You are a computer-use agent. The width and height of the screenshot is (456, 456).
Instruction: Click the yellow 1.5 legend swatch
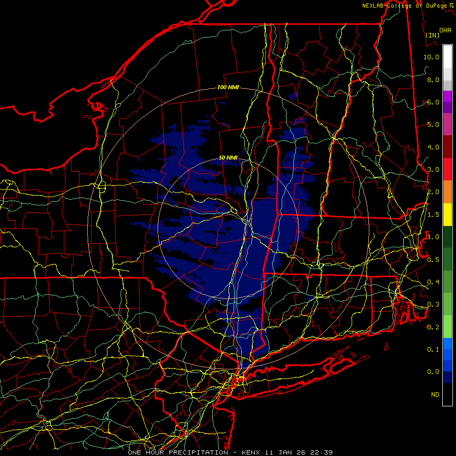click(447, 215)
